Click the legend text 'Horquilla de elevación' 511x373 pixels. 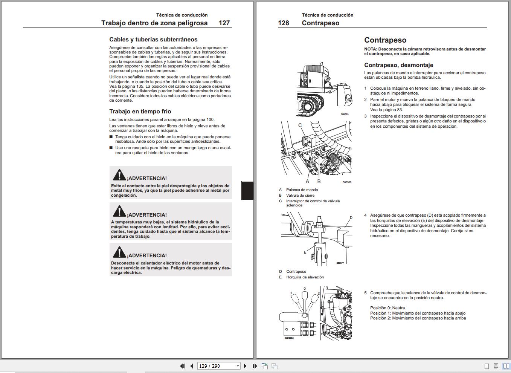[305, 277]
